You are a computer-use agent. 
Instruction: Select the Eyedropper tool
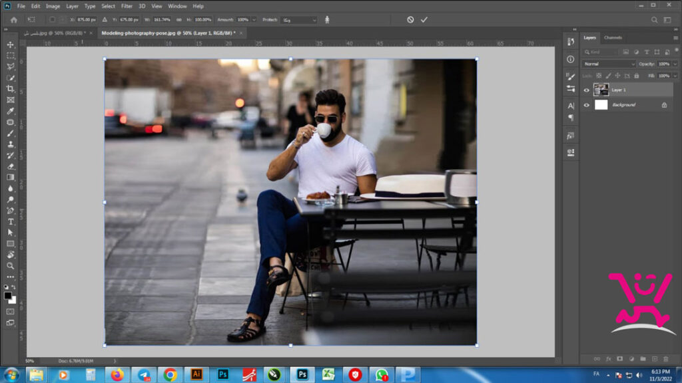(11, 111)
